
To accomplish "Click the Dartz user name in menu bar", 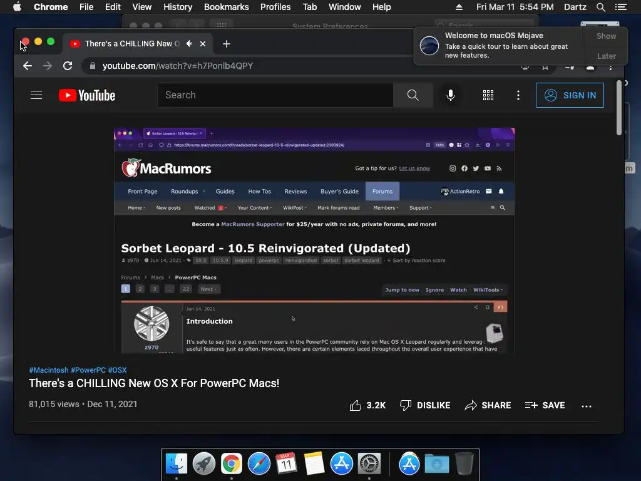I will pyautogui.click(x=575, y=7).
